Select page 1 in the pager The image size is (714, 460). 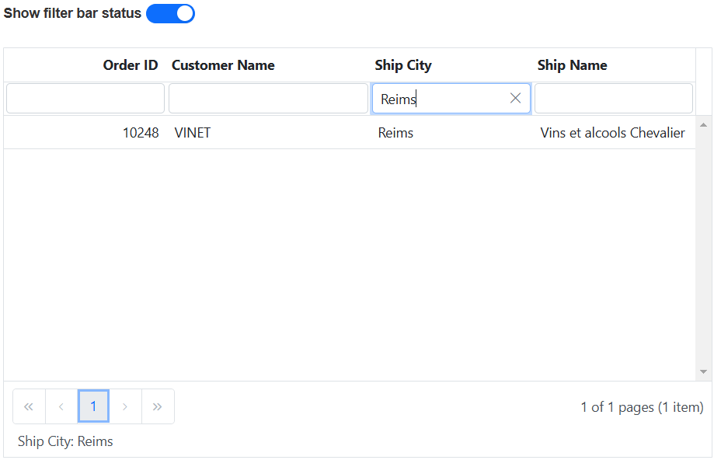point(93,406)
